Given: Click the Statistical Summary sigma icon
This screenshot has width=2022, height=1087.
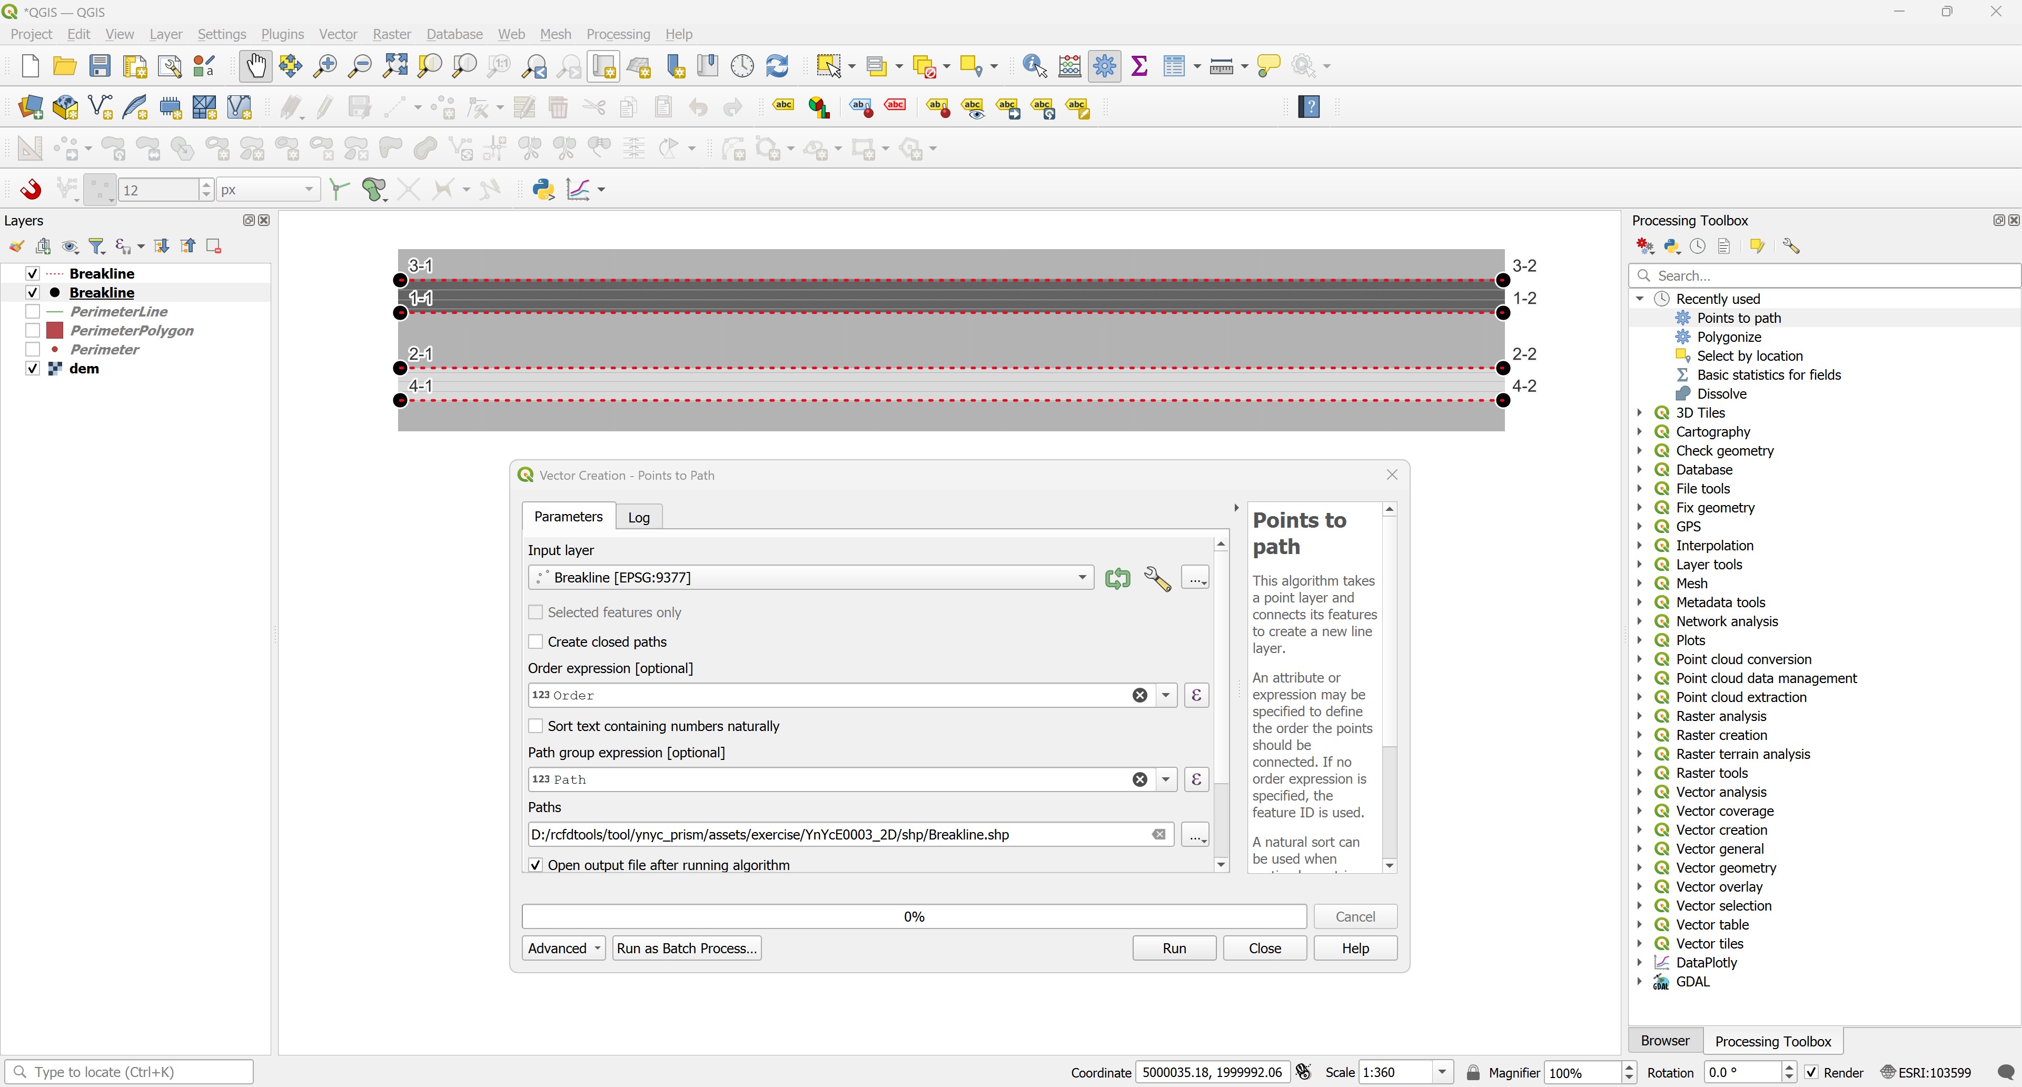Looking at the screenshot, I should [x=1139, y=66].
